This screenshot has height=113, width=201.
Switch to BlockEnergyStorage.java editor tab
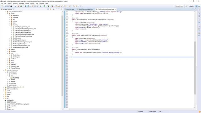pos(86,9)
